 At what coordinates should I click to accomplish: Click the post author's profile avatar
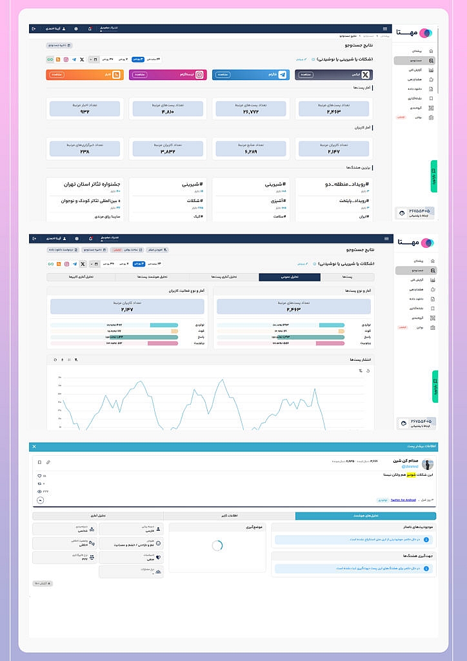[x=426, y=464]
